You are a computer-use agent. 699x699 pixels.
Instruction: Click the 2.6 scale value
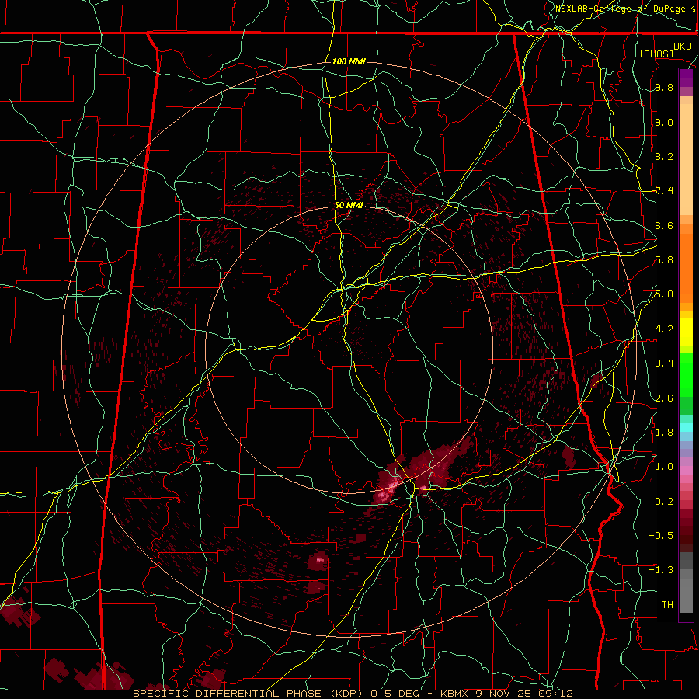664,398
